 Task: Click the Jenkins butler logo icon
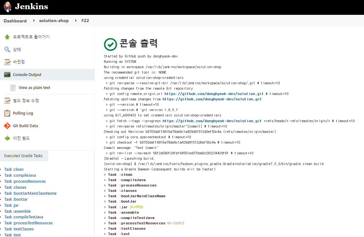coord(8,7)
